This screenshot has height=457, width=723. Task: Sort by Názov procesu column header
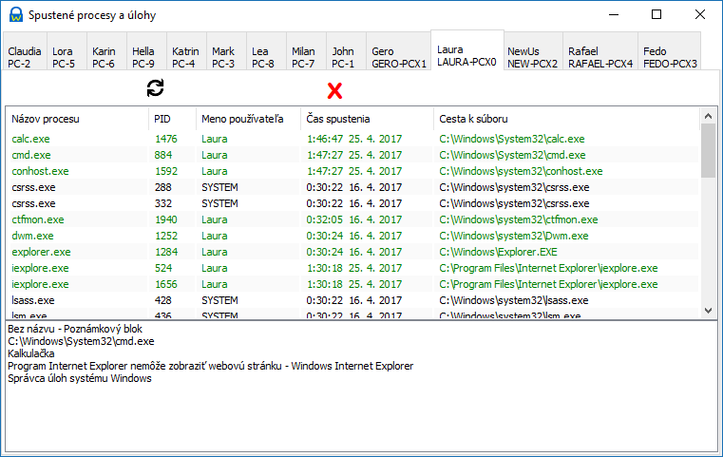[77, 119]
